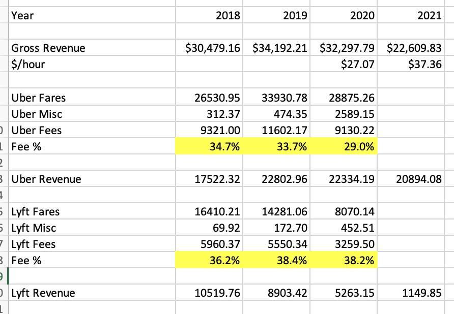Select Gross Revenue value $22,609.83
Image resolution: width=454 pixels, height=314 pixels.
[x=411, y=48]
